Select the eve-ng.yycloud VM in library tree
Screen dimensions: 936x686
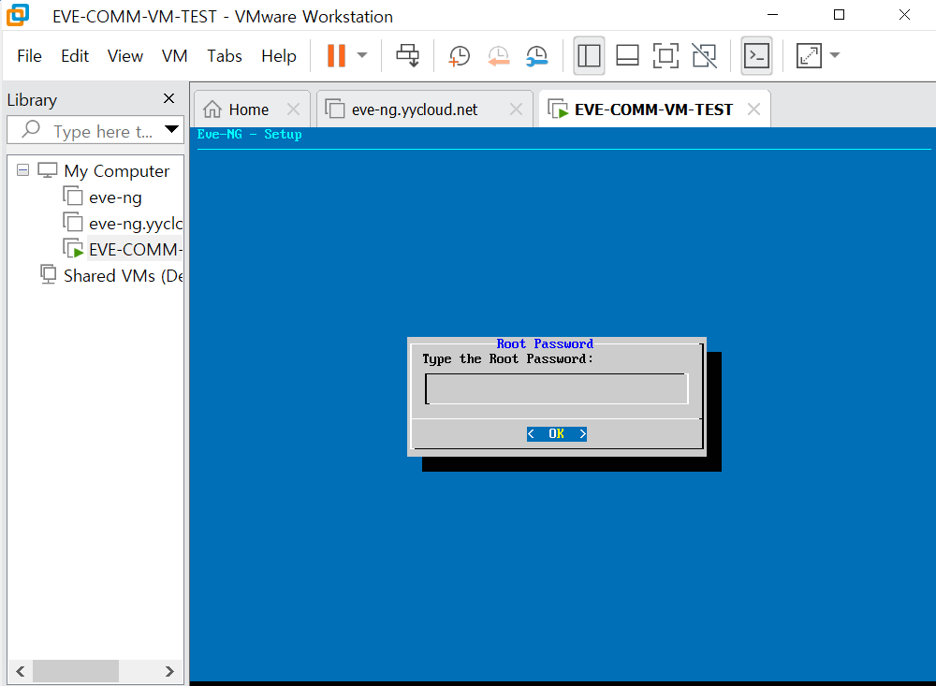136,224
